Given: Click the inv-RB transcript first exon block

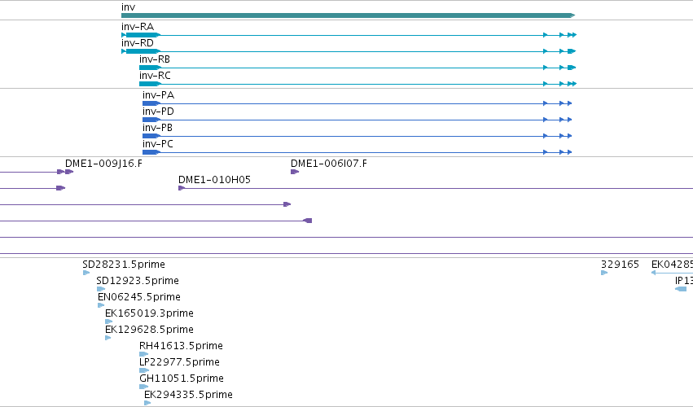Looking at the screenshot, I should (x=150, y=68).
